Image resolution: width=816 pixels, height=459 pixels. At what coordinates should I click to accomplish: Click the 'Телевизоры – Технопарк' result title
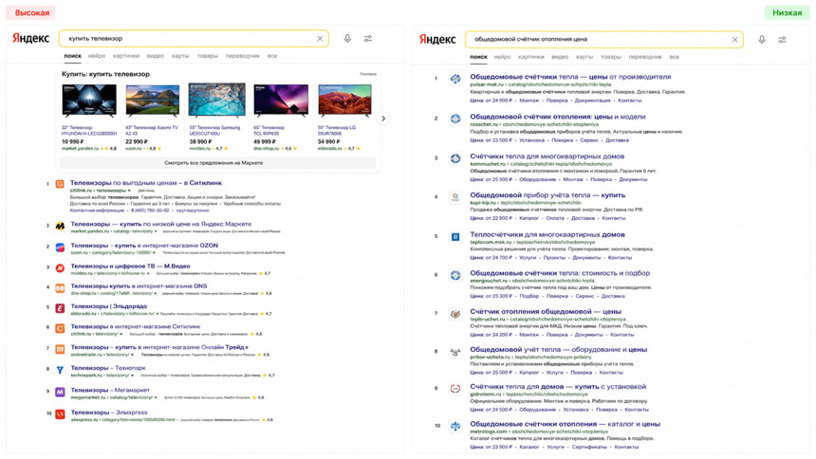tap(108, 368)
